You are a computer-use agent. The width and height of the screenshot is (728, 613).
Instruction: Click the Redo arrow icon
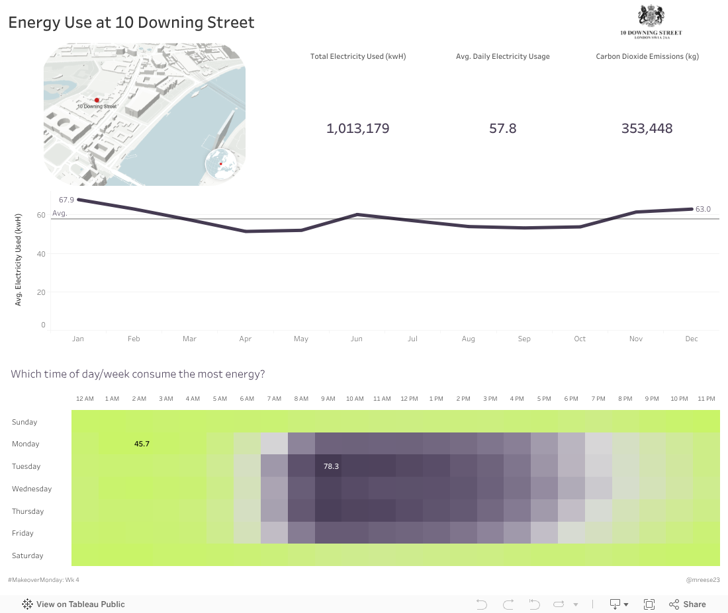pyautogui.click(x=508, y=604)
